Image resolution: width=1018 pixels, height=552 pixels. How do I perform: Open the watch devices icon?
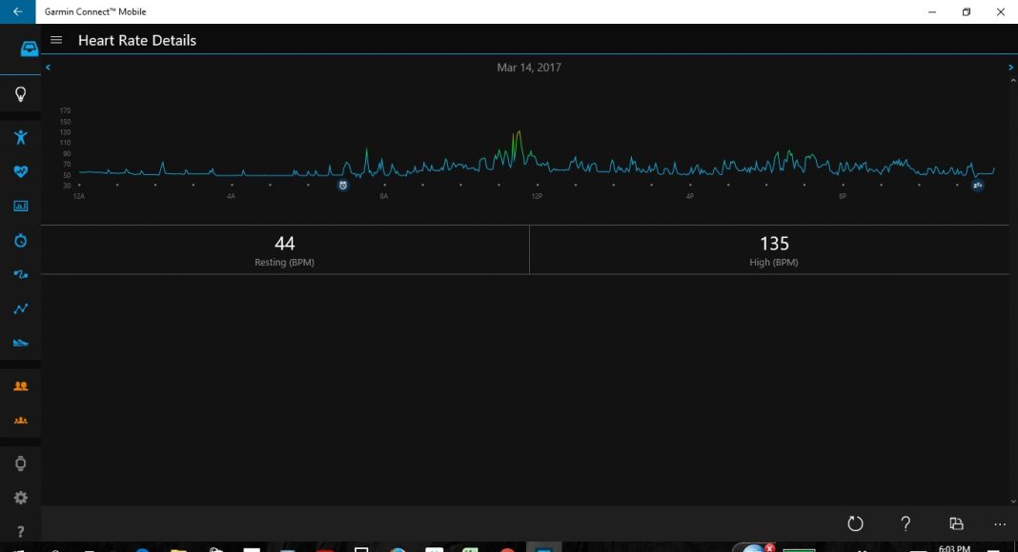(x=21, y=463)
